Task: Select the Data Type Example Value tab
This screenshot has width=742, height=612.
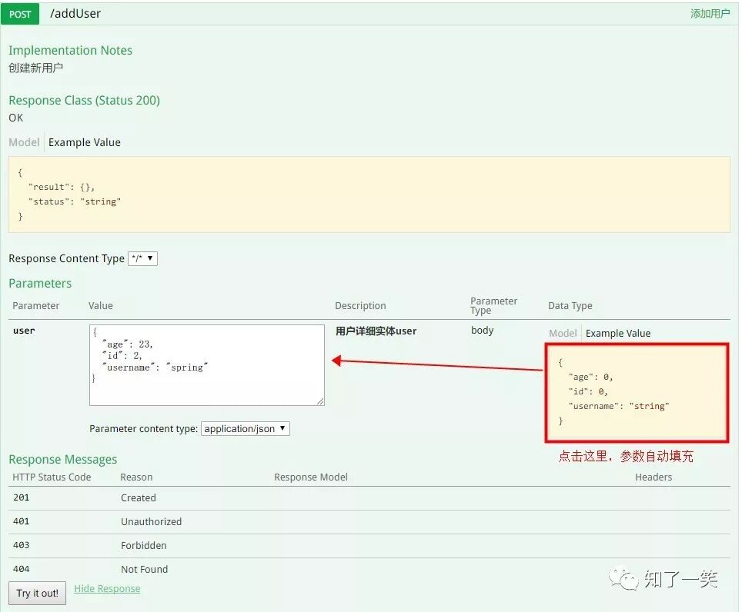Action: pos(618,333)
